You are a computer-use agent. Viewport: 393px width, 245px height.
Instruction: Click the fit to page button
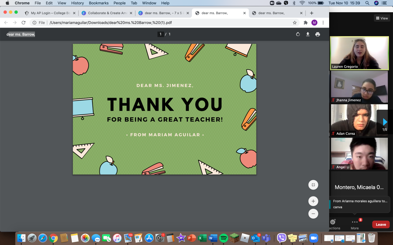[313, 185]
